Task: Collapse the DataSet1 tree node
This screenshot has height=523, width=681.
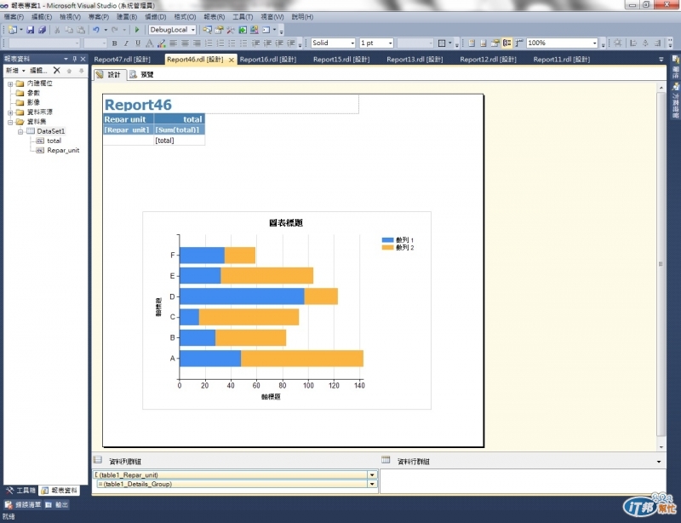Action: click(x=20, y=131)
